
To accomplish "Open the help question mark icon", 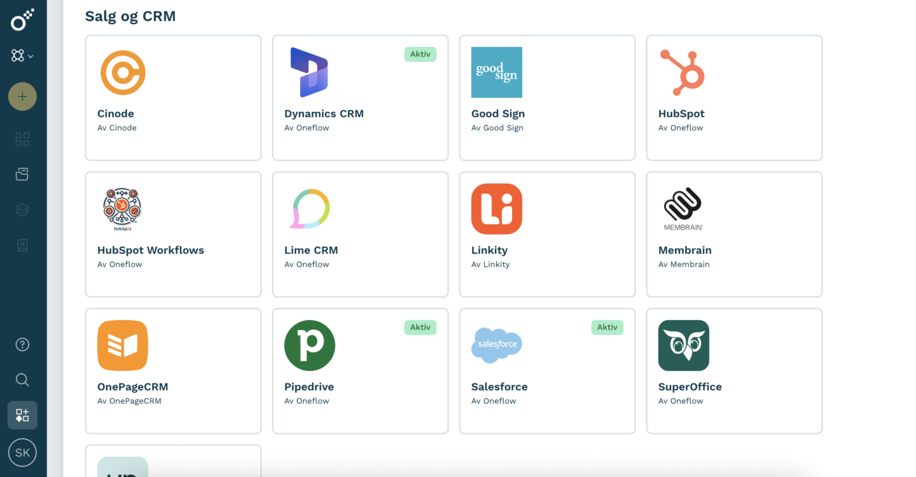I will [22, 344].
